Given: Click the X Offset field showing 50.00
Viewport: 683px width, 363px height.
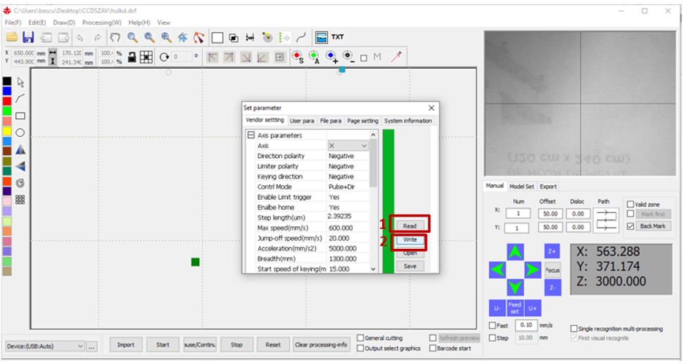Looking at the screenshot, I should (550, 214).
